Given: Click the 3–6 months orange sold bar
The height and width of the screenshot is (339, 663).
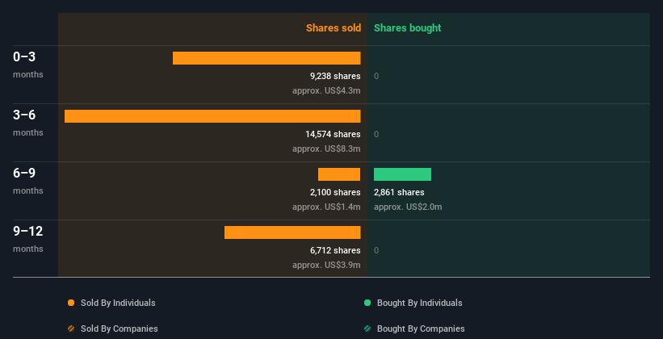Looking at the screenshot, I should 212,116.
